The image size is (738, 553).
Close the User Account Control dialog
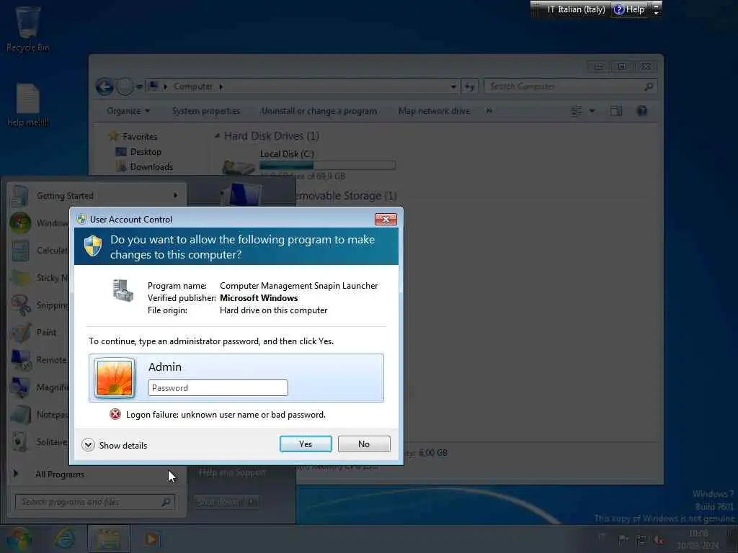[x=386, y=219]
